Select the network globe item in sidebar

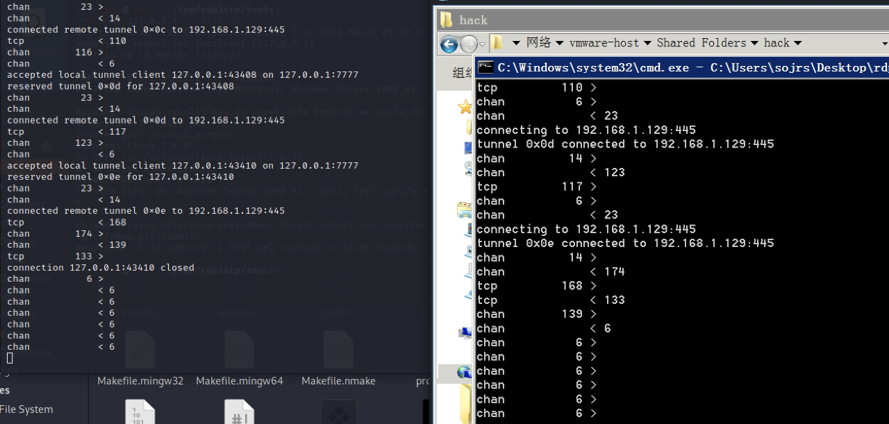464,373
